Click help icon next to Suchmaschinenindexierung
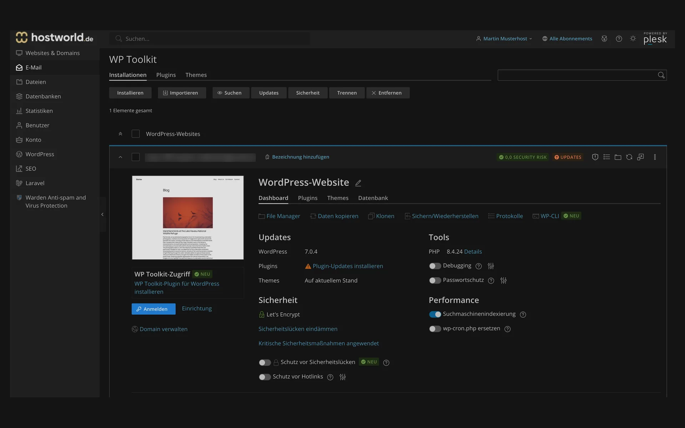Screen dimensions: 685x428 (x=523, y=315)
